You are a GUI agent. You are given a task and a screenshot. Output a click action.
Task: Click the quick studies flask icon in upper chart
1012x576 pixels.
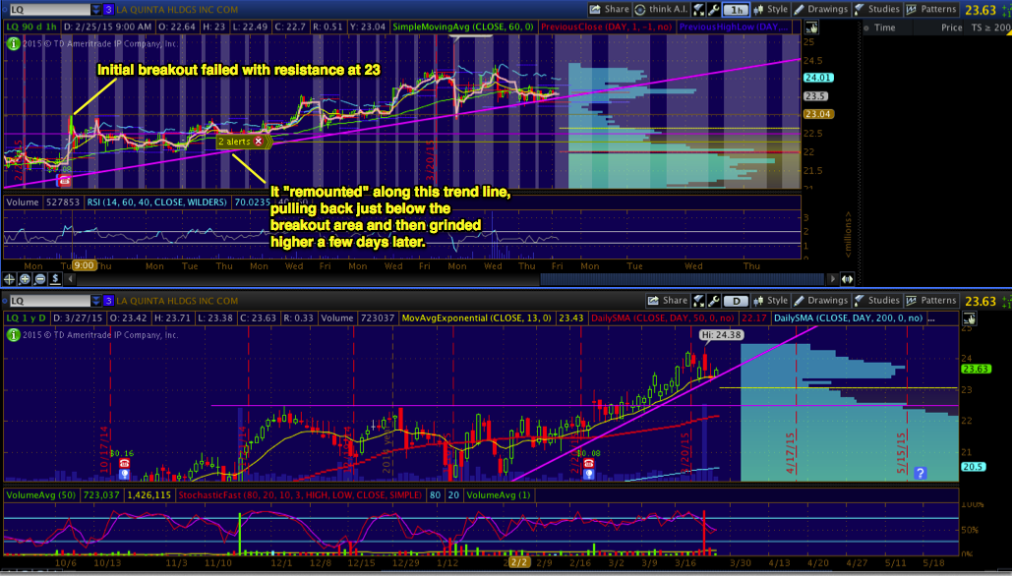click(x=699, y=10)
